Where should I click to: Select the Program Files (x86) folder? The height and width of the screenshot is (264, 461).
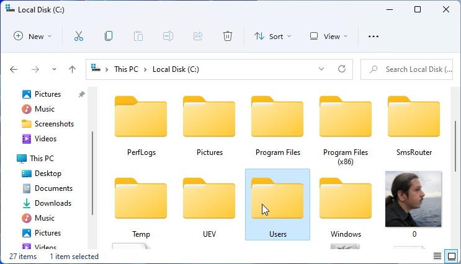pos(346,130)
